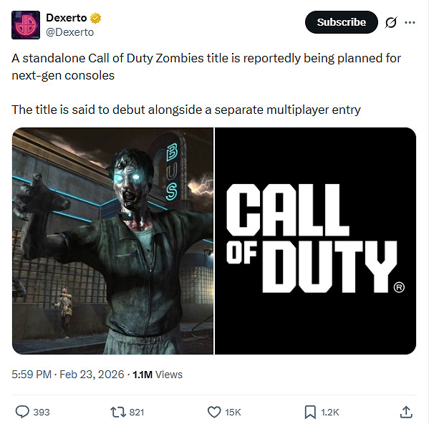The width and height of the screenshot is (429, 424).
Task: Click the 821 reposts count
Action: point(137,413)
